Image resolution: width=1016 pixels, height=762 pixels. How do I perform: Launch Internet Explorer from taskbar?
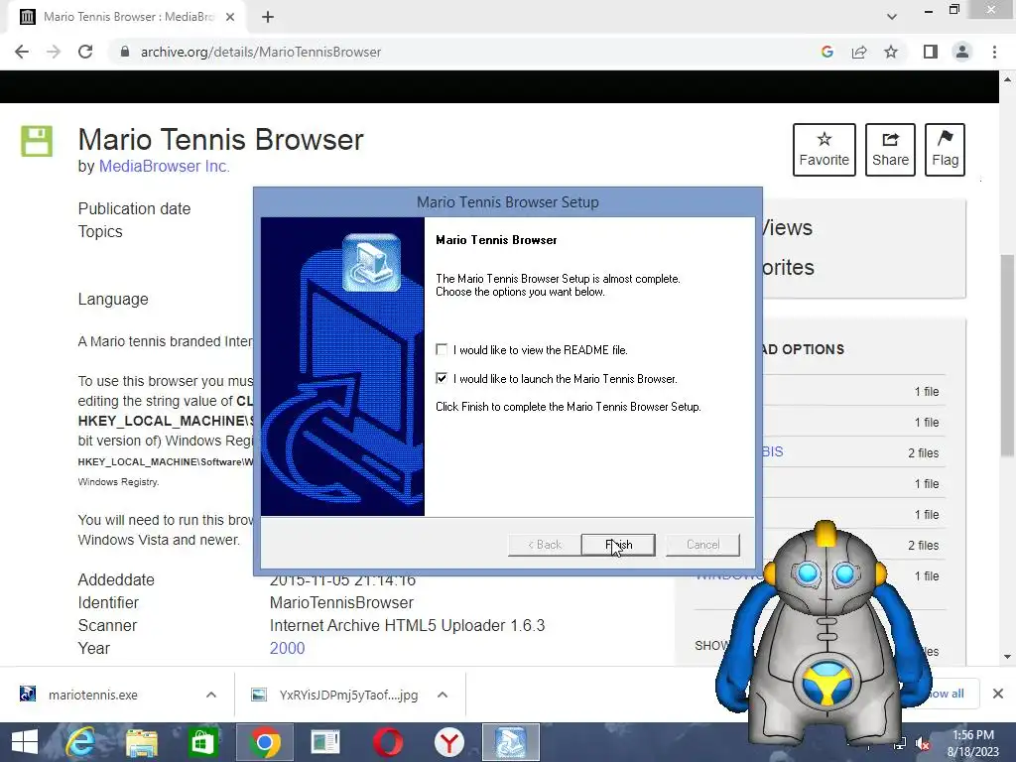(x=80, y=742)
